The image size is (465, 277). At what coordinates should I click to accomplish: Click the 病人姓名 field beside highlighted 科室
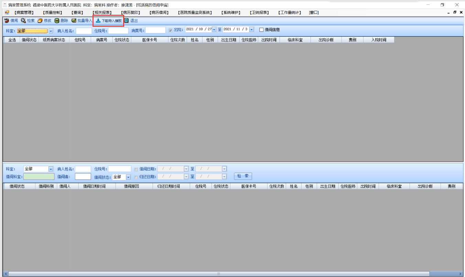84,31
